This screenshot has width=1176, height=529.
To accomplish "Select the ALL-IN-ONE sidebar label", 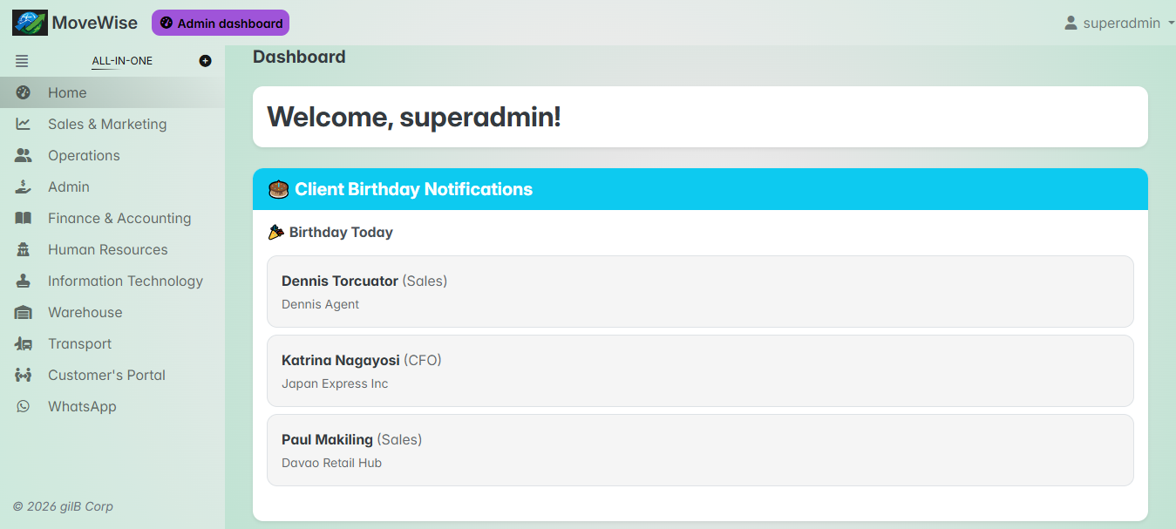I will pos(122,61).
